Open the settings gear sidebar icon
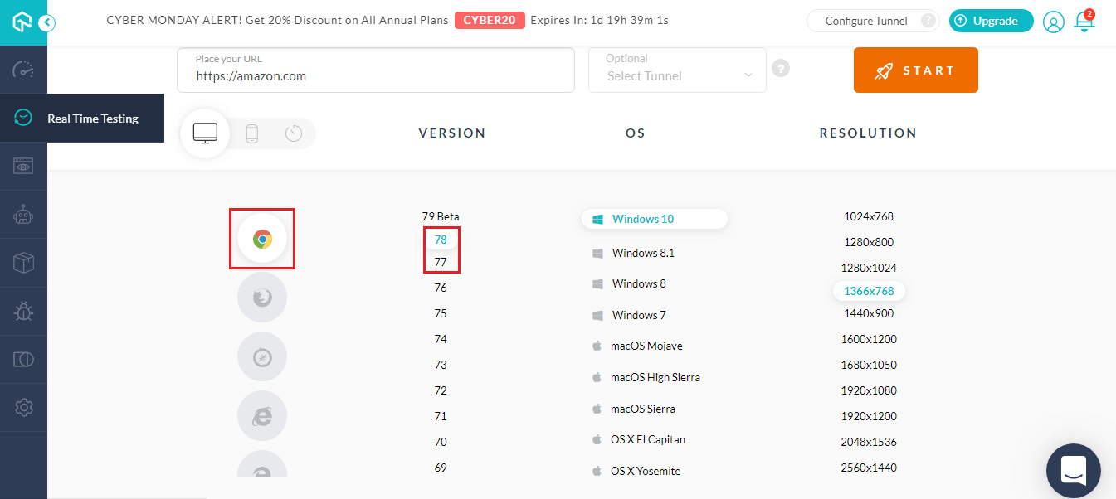 click(x=23, y=407)
